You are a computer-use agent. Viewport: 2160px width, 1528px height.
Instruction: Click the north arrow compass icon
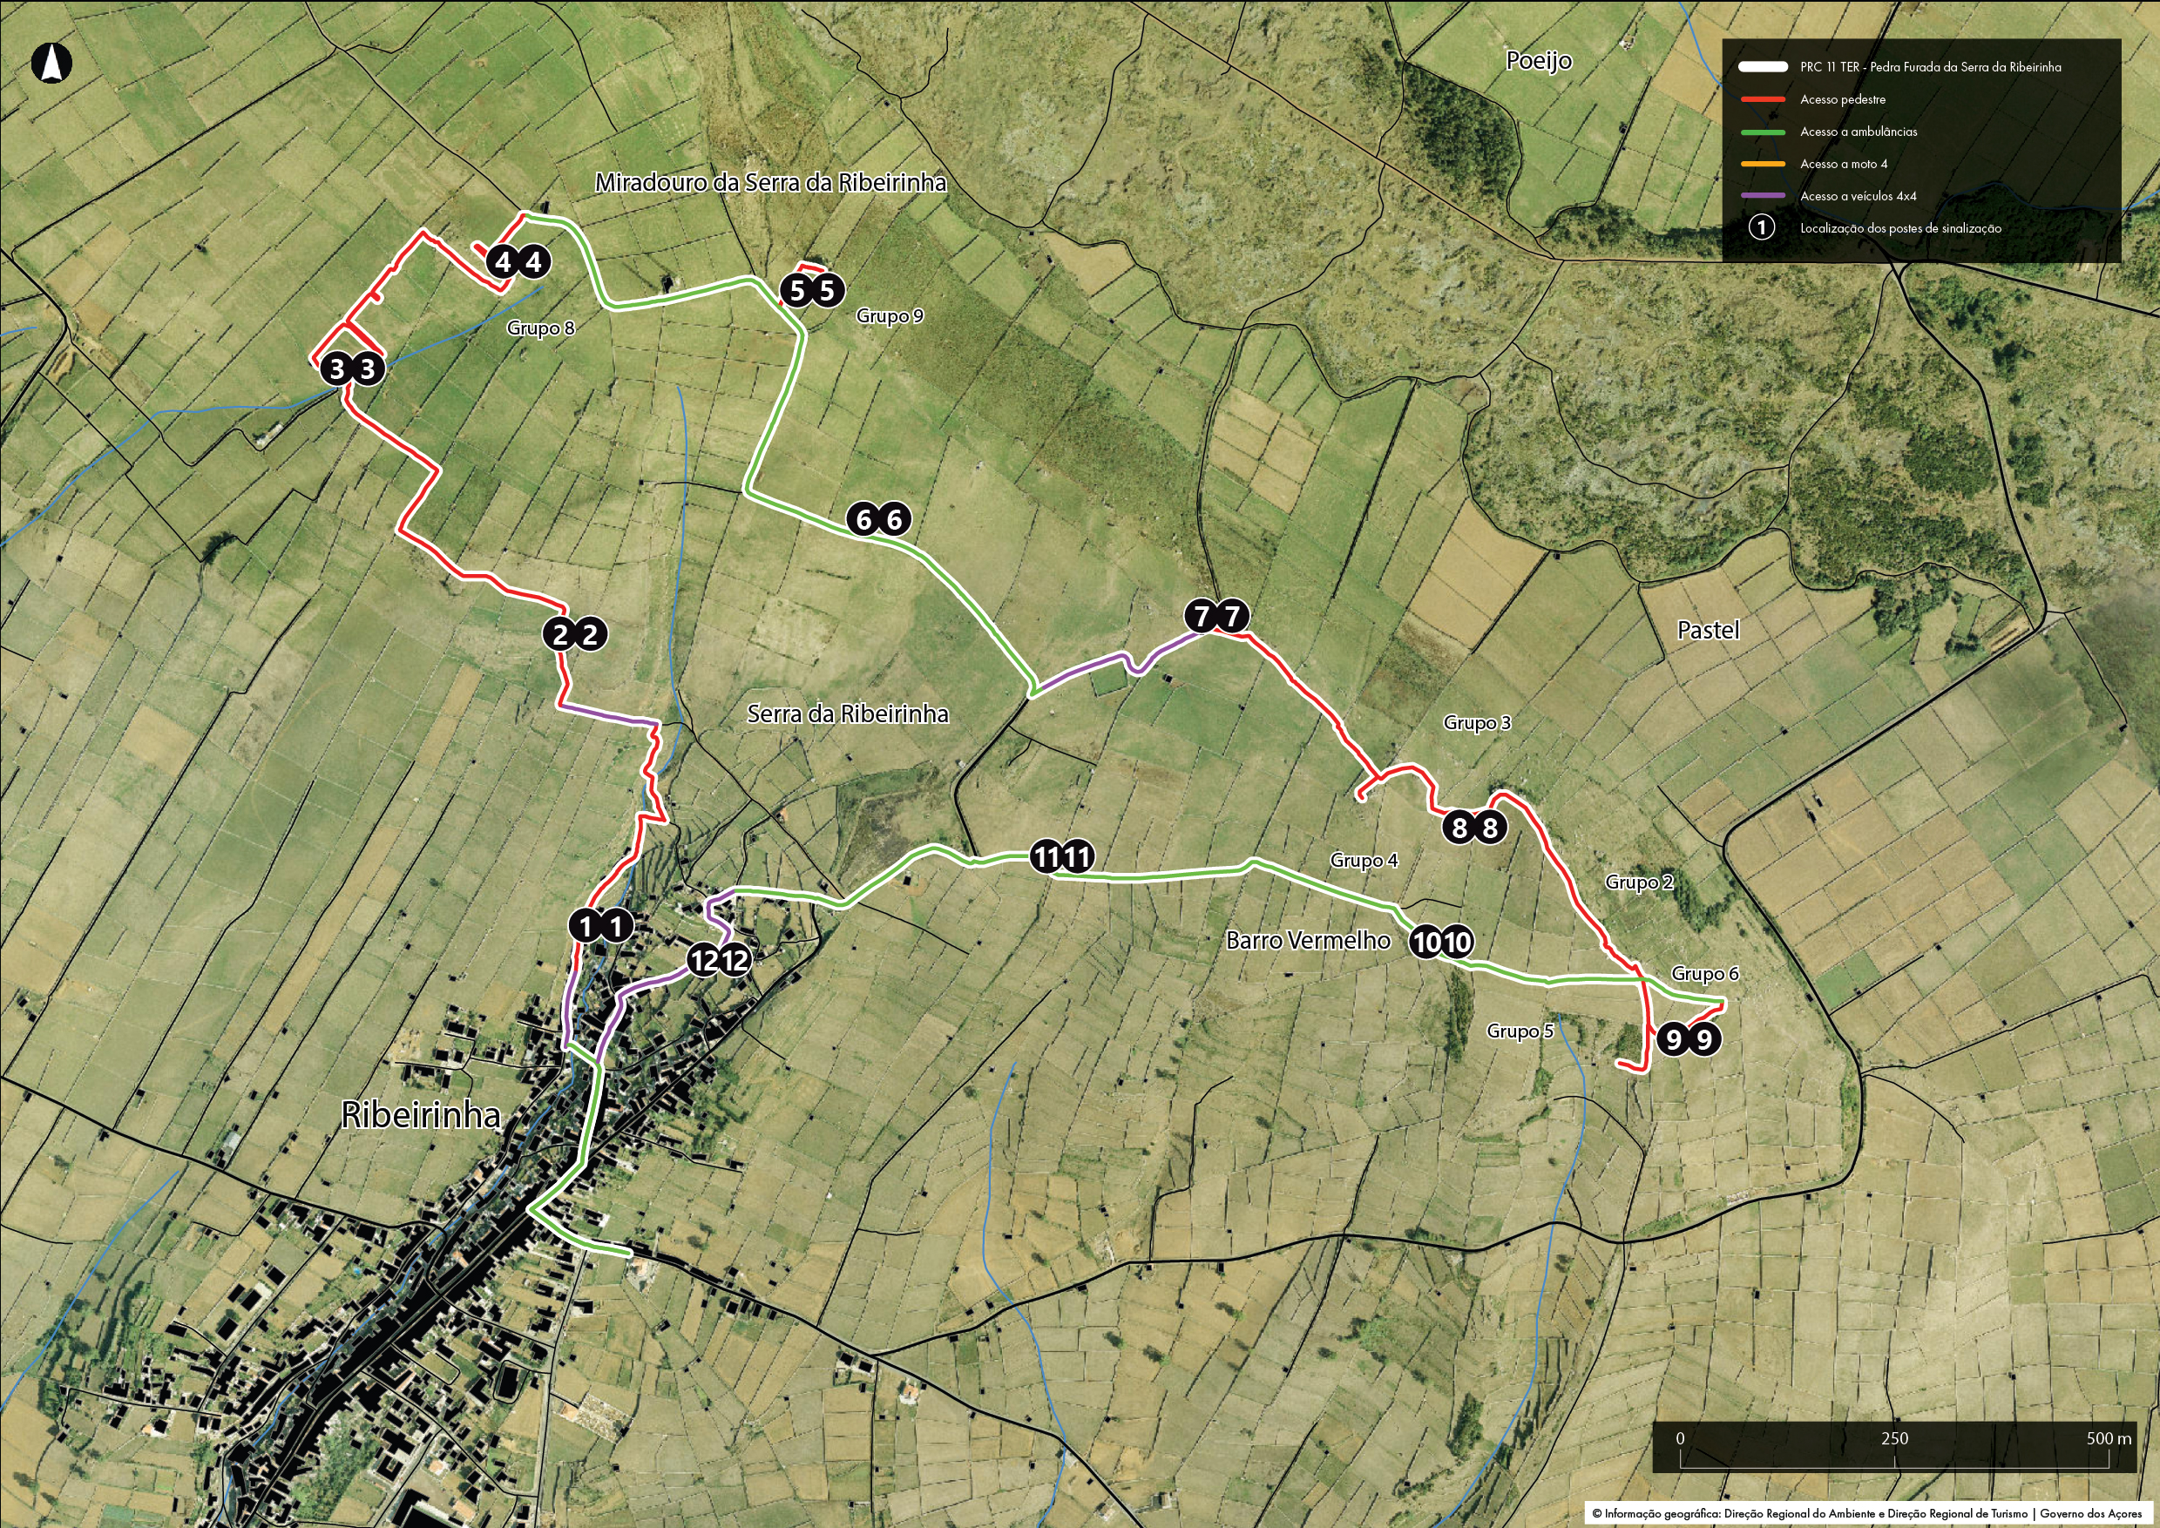tap(52, 63)
